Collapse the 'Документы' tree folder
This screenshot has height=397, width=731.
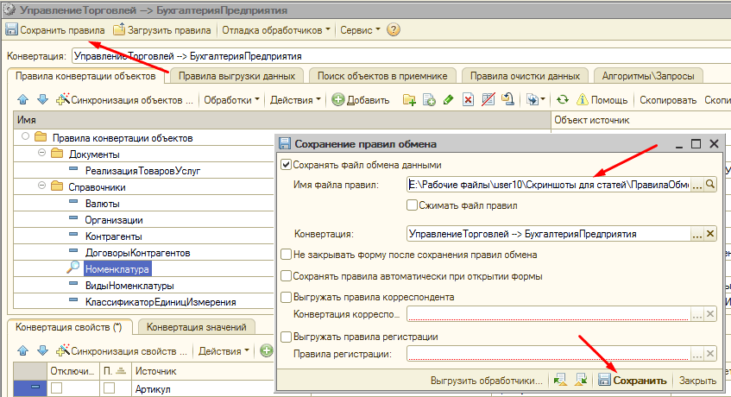[41, 153]
